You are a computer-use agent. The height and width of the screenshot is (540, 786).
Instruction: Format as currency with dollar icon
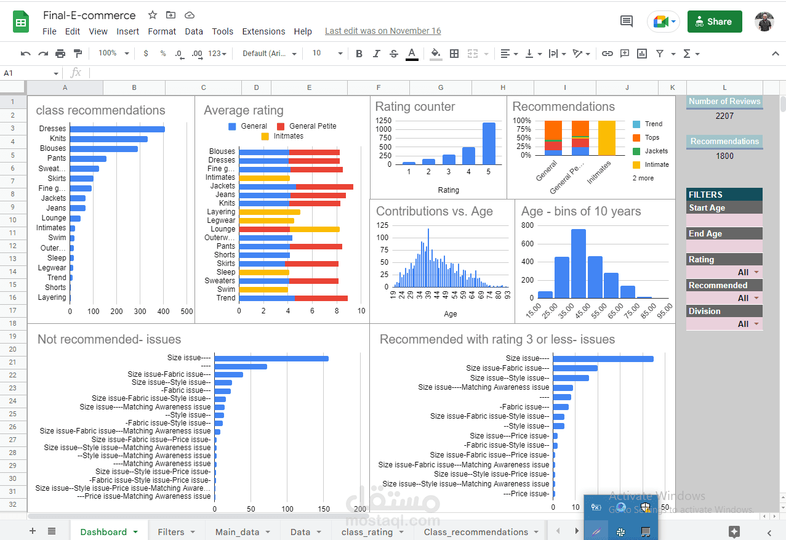coord(146,54)
